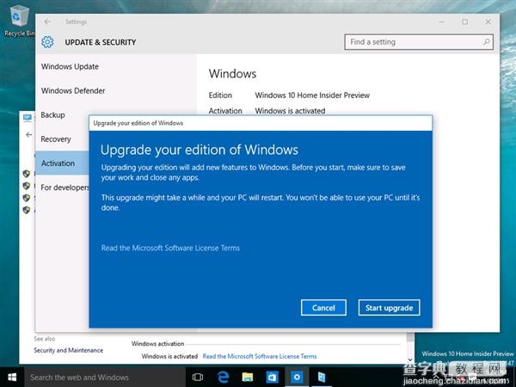Click the fourth shield icon in System window
The image size is (516, 387).
tap(27, 210)
